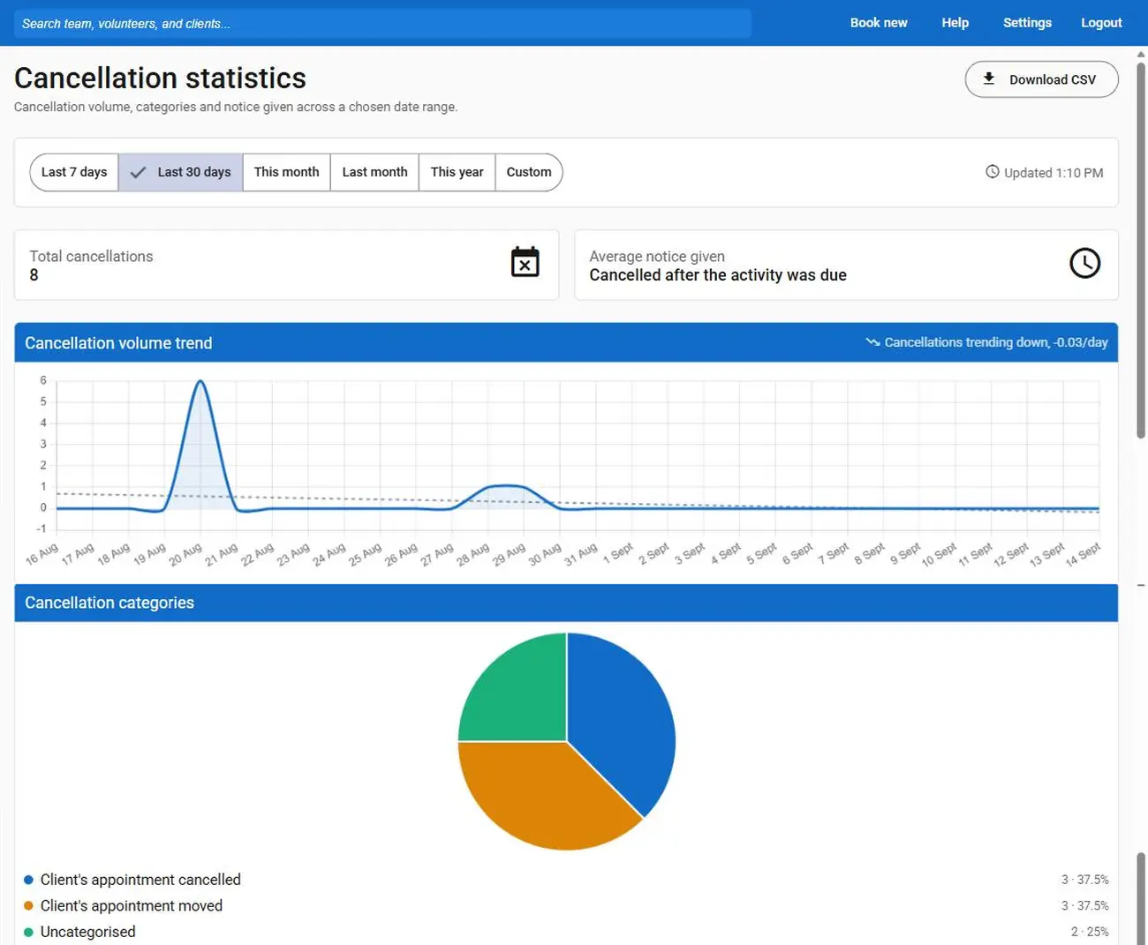Go to Settings in the top bar

click(1027, 23)
